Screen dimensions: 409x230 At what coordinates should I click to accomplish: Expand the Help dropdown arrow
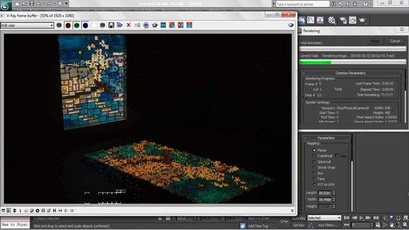(x=371, y=4)
